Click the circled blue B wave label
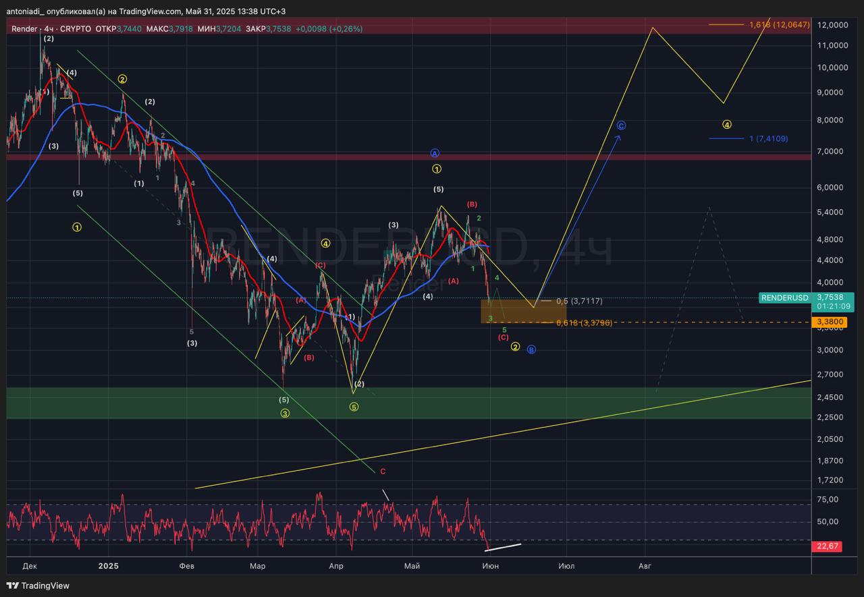Image resolution: width=864 pixels, height=597 pixels. 531,349
